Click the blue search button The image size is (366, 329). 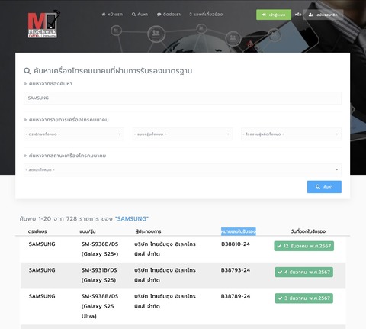(x=324, y=187)
